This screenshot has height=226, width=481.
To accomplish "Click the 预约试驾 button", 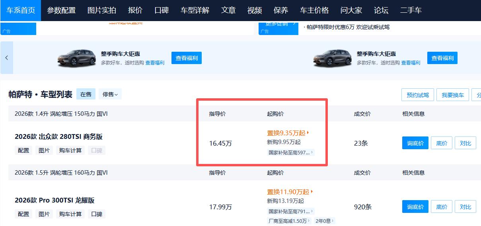I will 418,95.
